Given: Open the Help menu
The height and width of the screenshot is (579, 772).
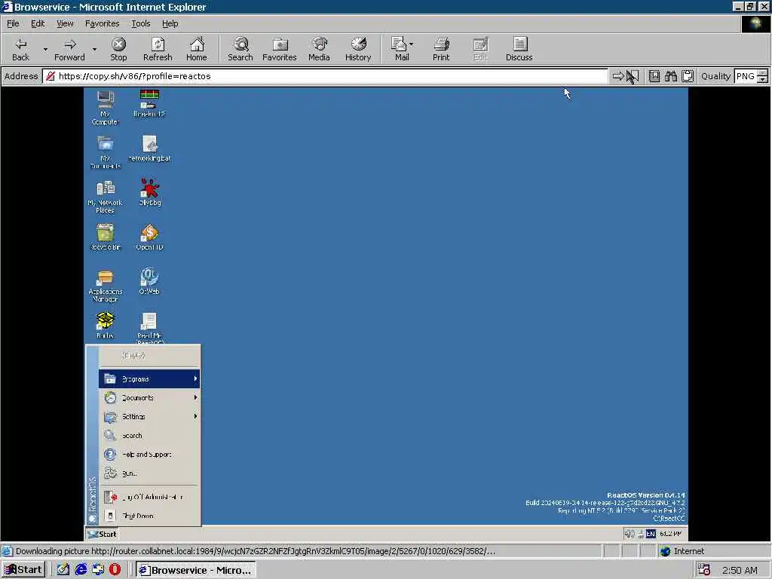Looking at the screenshot, I should click(x=170, y=23).
